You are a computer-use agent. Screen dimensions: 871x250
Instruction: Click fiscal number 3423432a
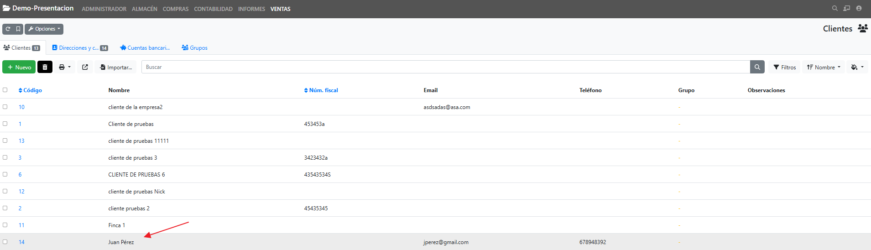click(316, 158)
